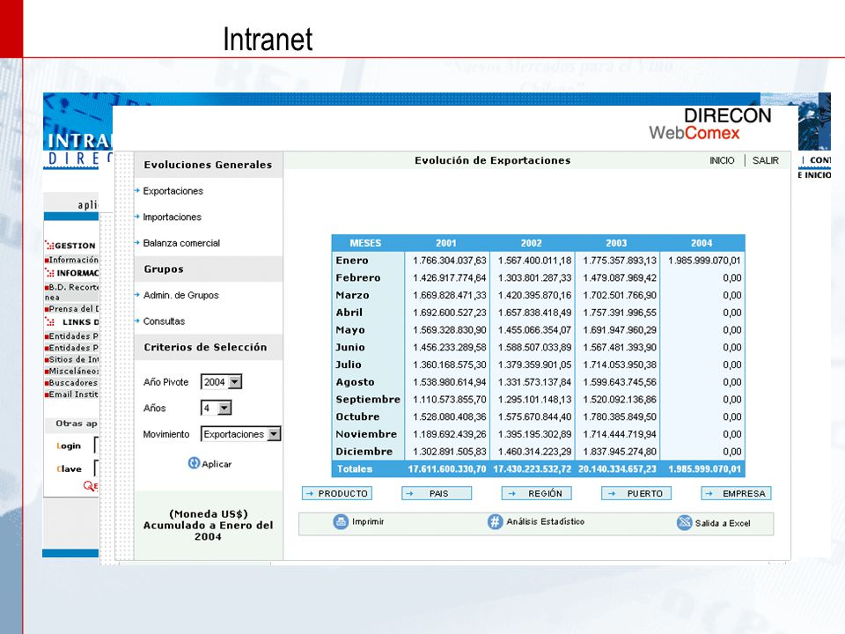Open the Balanza comercial link

pyautogui.click(x=181, y=243)
